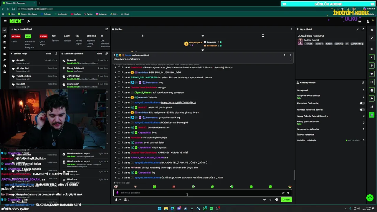This screenshot has height=212, width=377.
Task: Click the trash icon in chat header
Action: tap(143, 36)
